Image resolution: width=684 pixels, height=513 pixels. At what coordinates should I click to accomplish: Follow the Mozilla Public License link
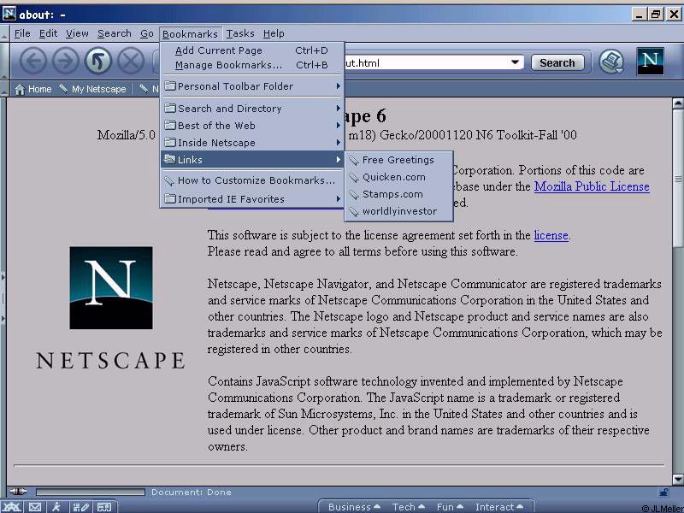click(592, 186)
